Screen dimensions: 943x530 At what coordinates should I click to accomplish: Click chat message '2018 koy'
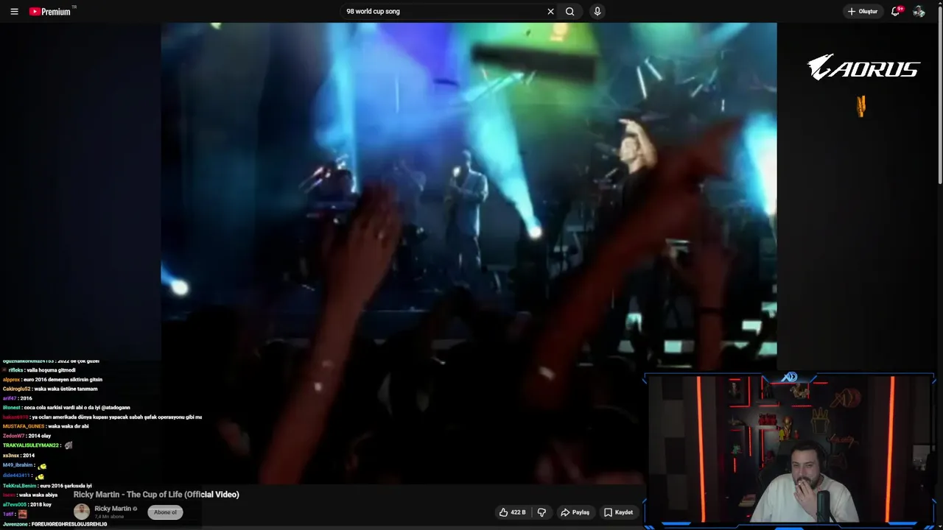coord(41,505)
